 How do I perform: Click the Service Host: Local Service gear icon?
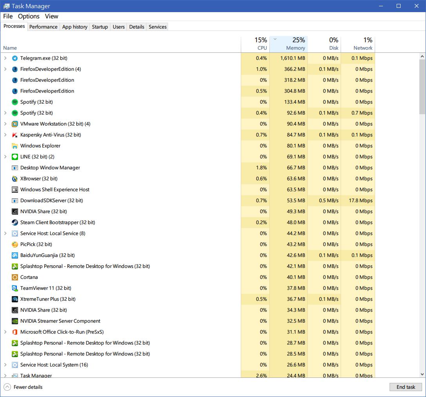coord(14,234)
